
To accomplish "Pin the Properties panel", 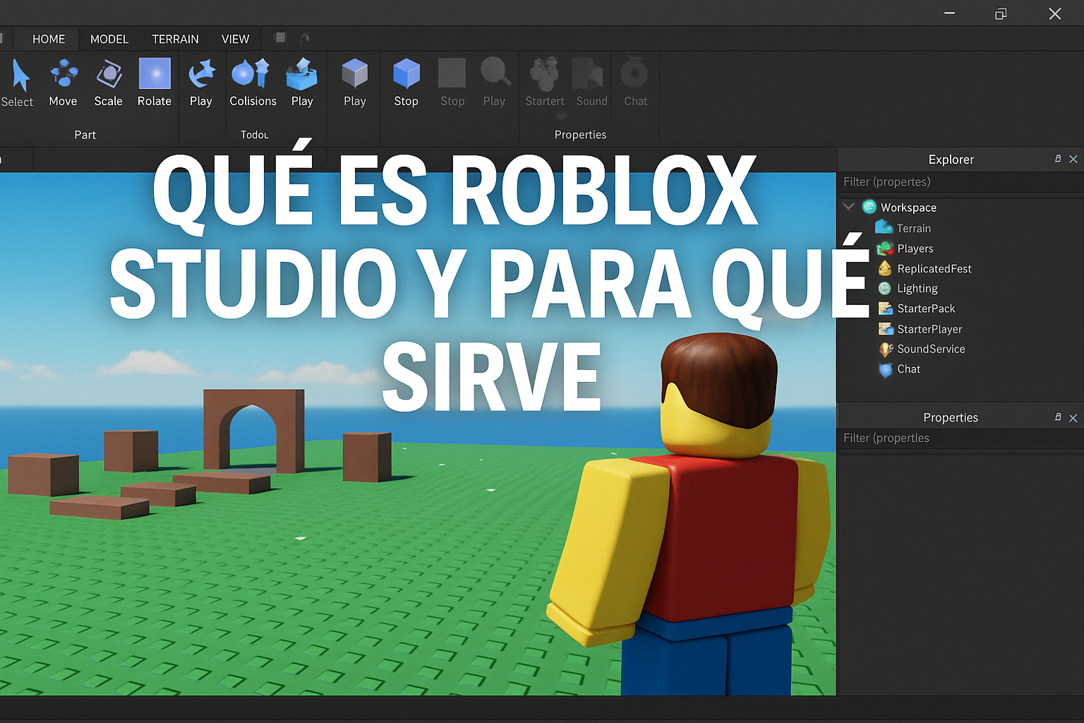I will click(1057, 417).
